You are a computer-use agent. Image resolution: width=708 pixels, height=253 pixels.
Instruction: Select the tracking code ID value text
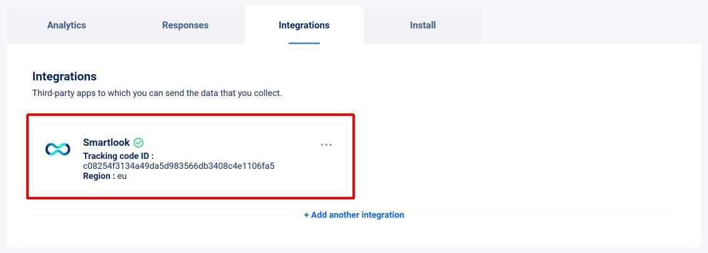pyautogui.click(x=179, y=166)
